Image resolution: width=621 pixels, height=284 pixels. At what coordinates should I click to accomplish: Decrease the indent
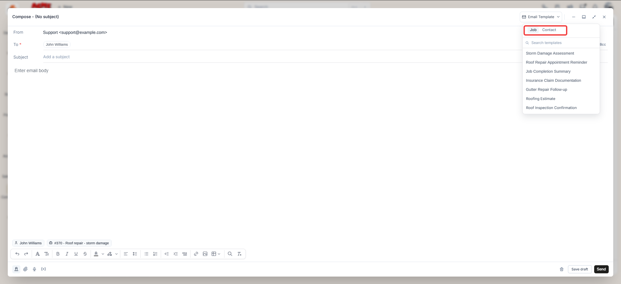(167, 254)
